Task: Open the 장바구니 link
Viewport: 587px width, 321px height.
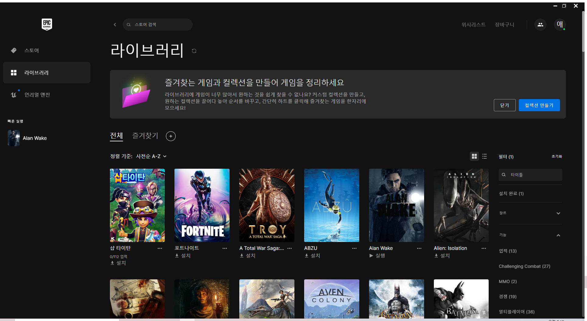Action: pos(504,25)
